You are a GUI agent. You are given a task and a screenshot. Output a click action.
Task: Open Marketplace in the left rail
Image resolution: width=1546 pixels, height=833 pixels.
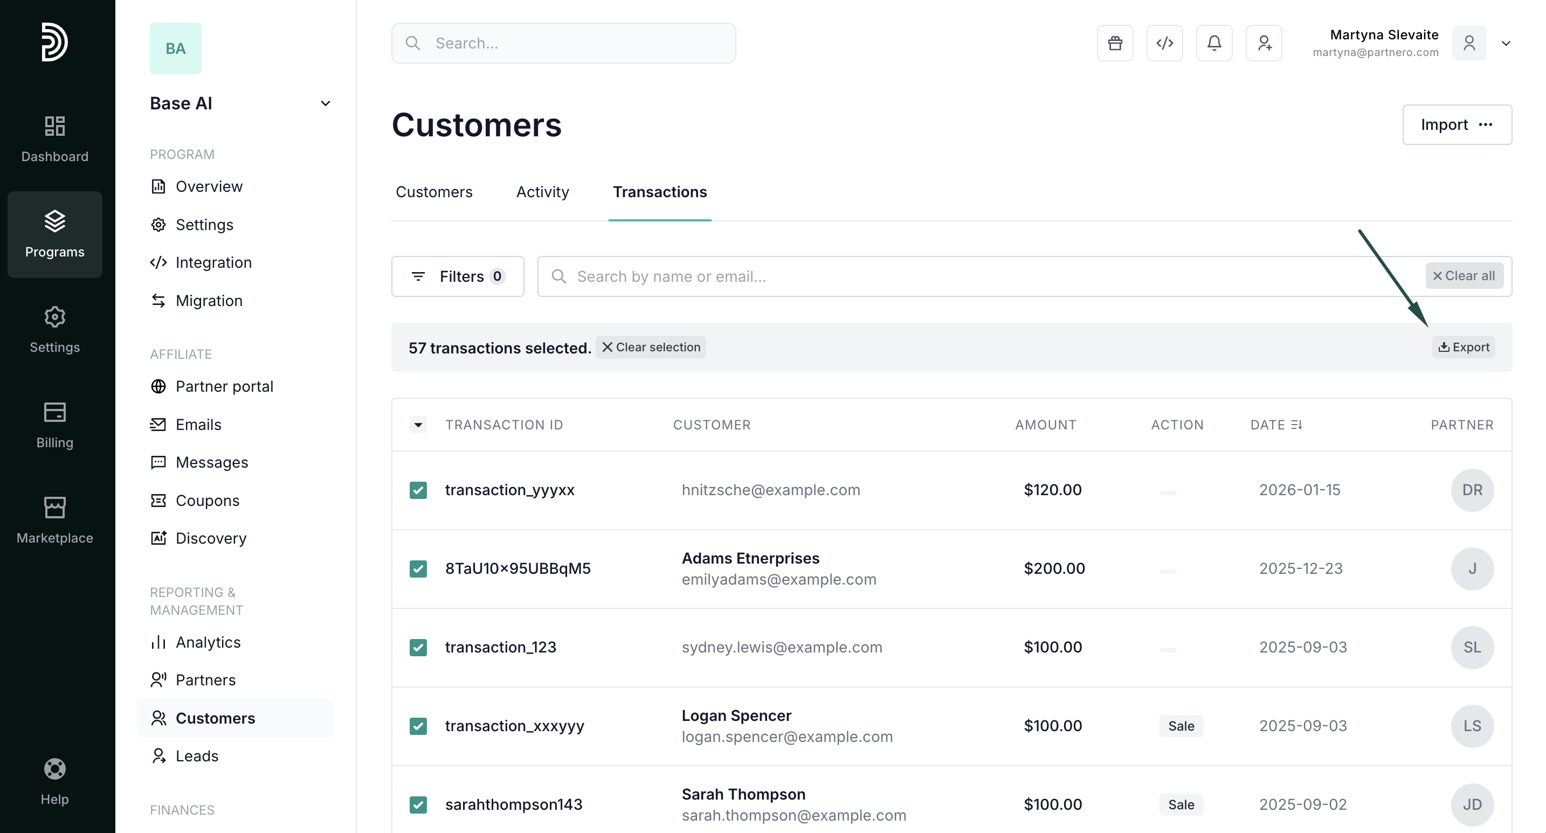[54, 520]
